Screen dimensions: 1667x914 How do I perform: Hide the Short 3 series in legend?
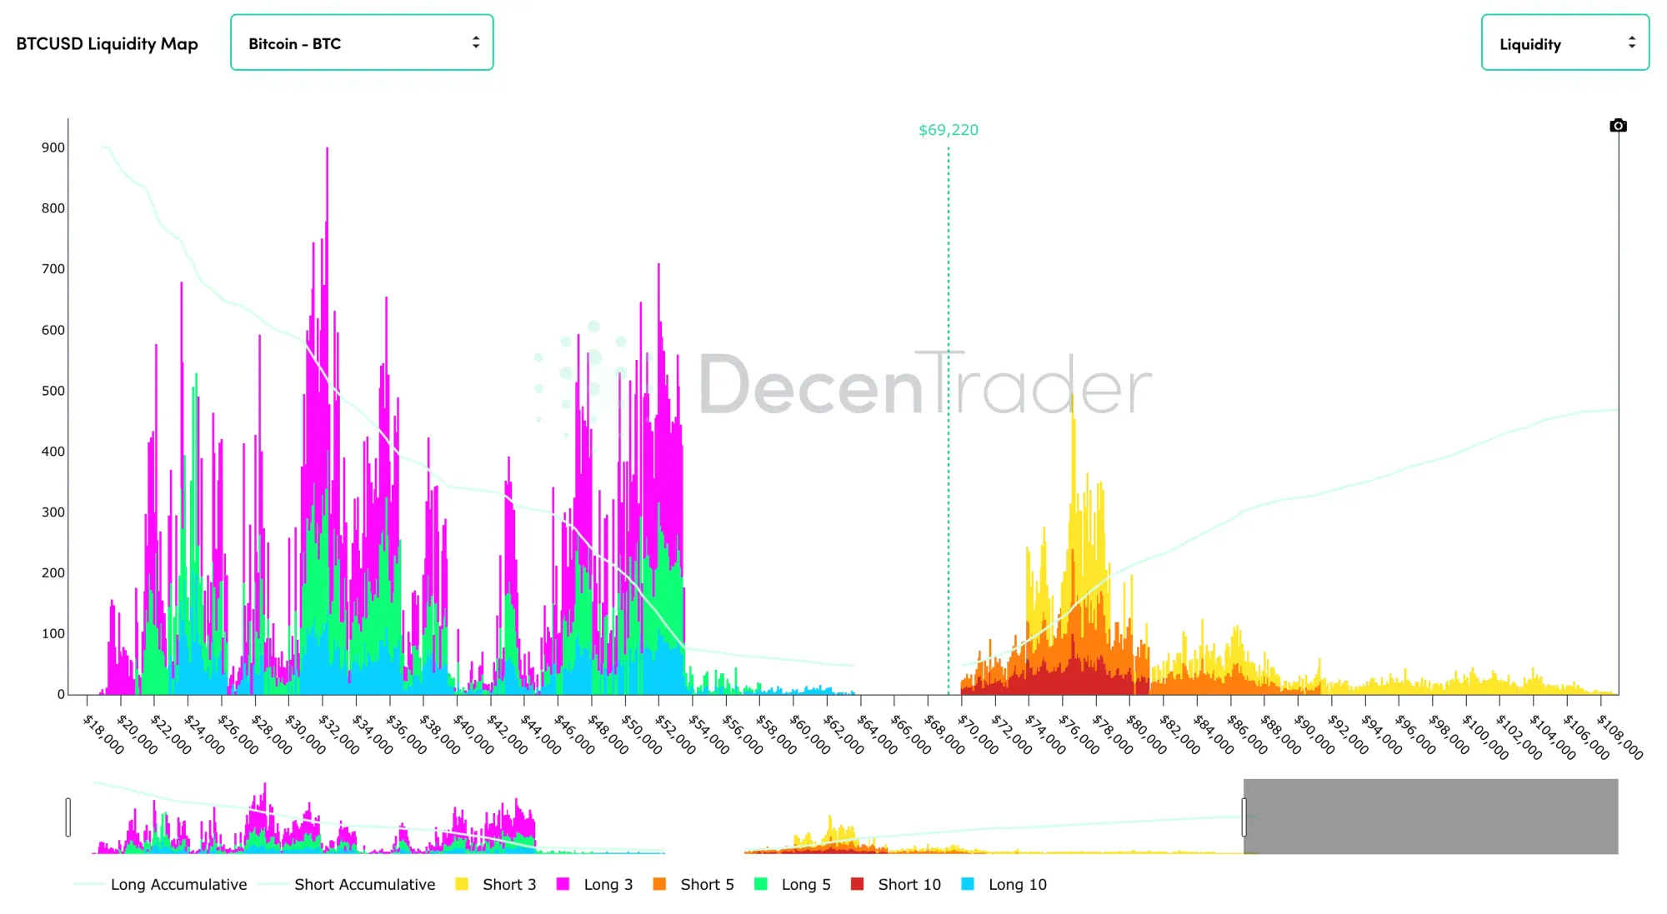coord(496,884)
